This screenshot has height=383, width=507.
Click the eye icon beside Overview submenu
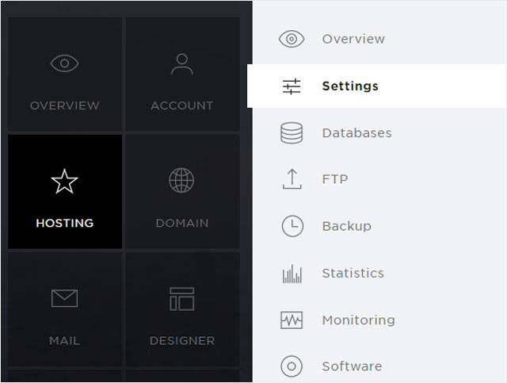(292, 39)
